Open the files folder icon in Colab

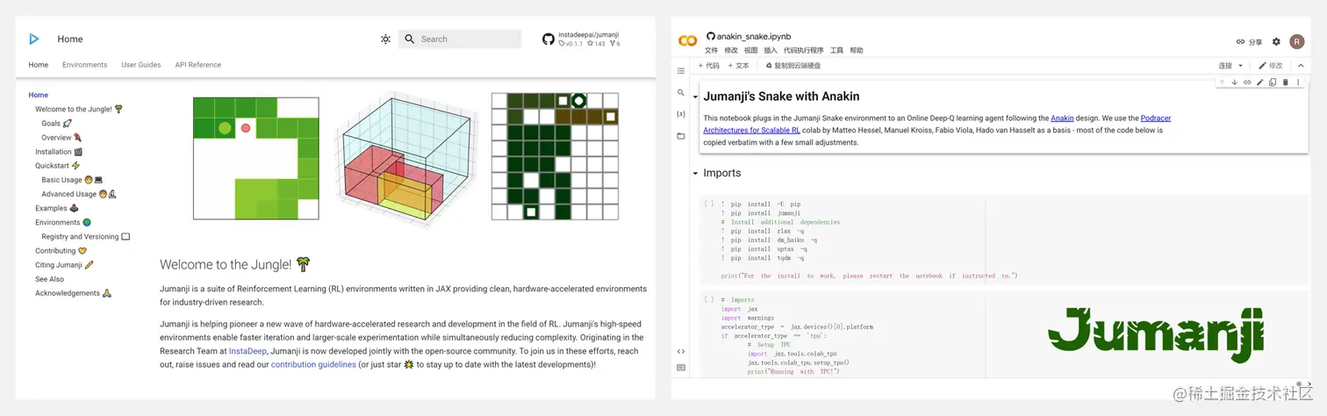(681, 136)
